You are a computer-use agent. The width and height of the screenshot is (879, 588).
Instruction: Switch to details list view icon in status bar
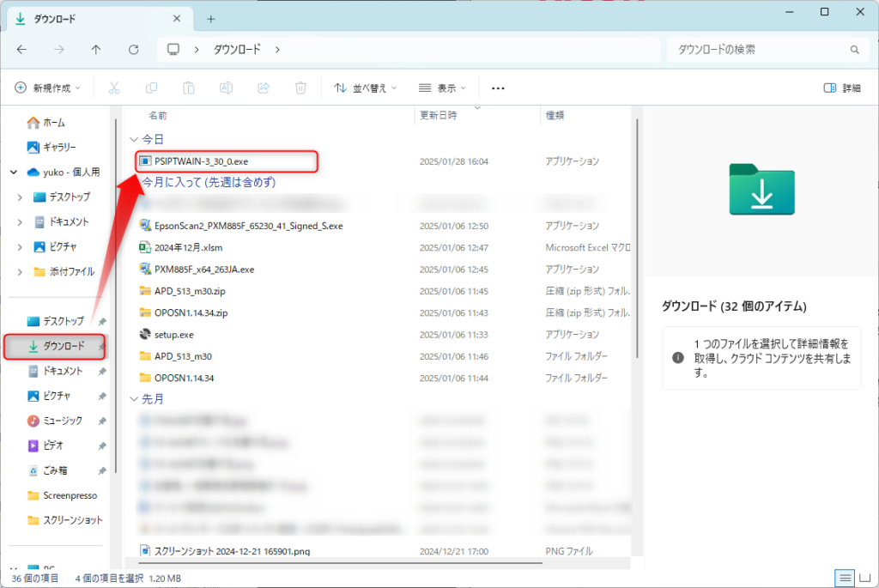click(x=845, y=578)
